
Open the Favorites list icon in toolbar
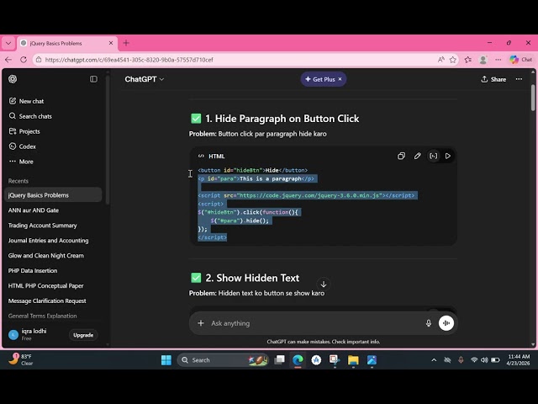point(468,60)
